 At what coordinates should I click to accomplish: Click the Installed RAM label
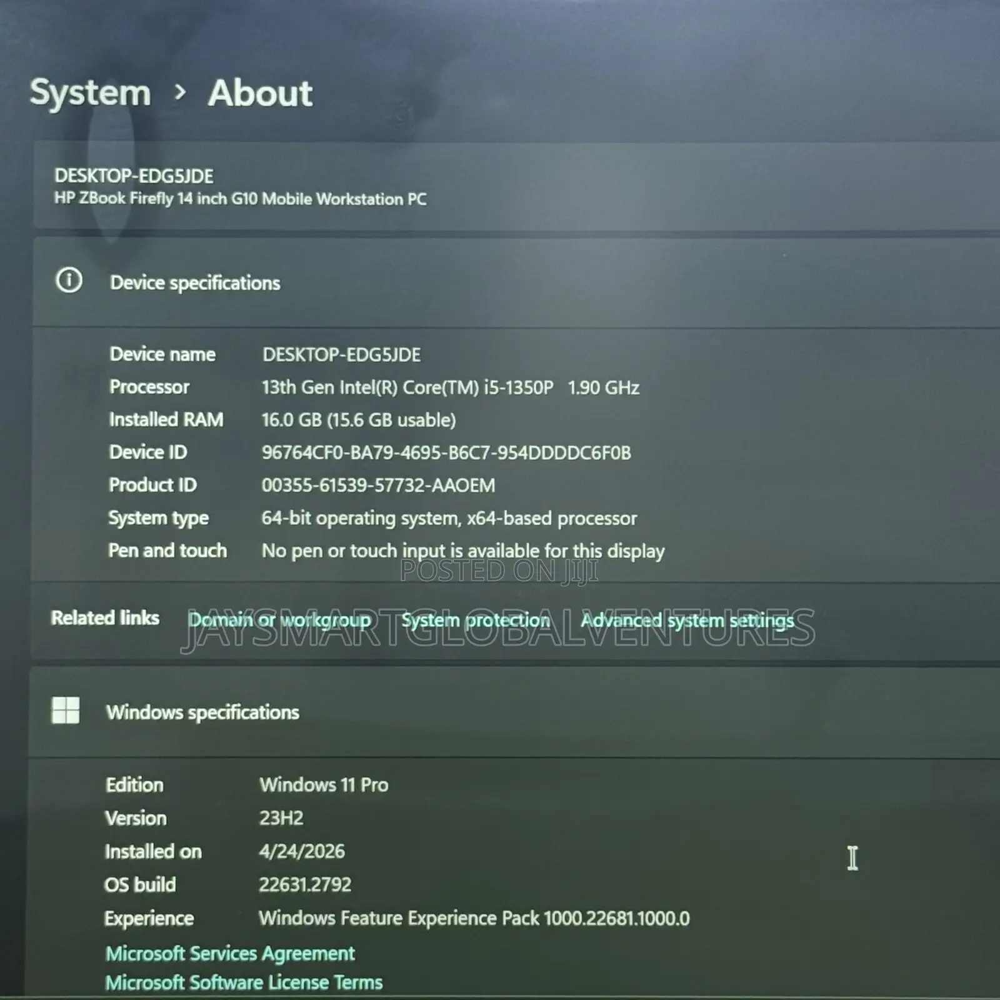pos(166,419)
